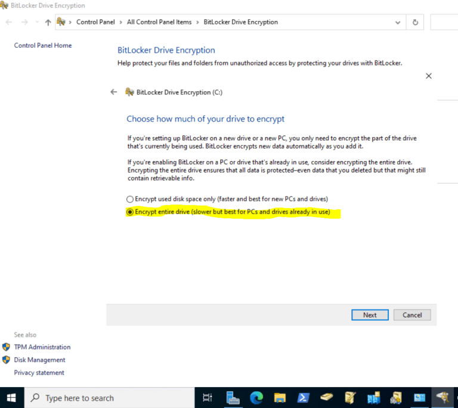Open the yellow server with pencil taskbar icon
Screen dimensions: 458x408
click(349, 398)
